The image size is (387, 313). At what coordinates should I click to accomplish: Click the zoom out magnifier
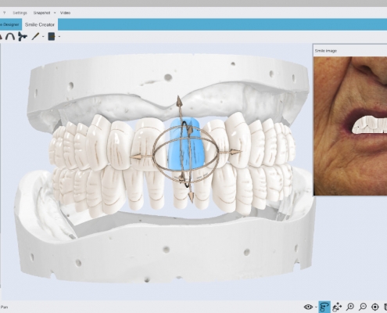363,307
